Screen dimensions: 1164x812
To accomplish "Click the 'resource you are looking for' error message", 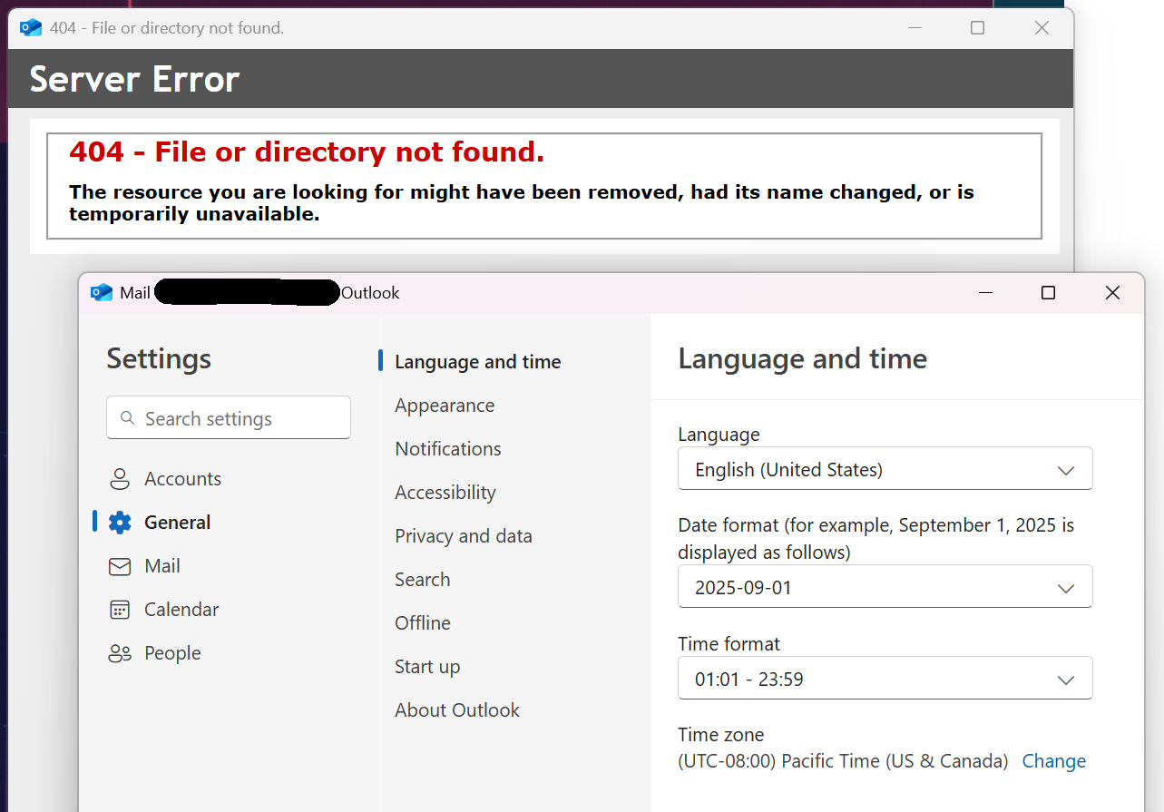I will [522, 203].
